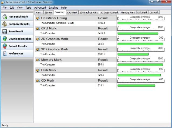Select the Disk Mark header text

[49, 70]
